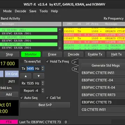The image size is (125, 125).
Task: Uncheck Auto Seq
Action: (29, 98)
